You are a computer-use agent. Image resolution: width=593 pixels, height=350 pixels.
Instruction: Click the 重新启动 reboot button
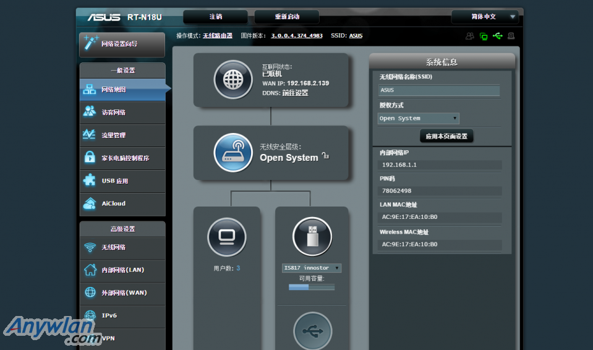287,17
